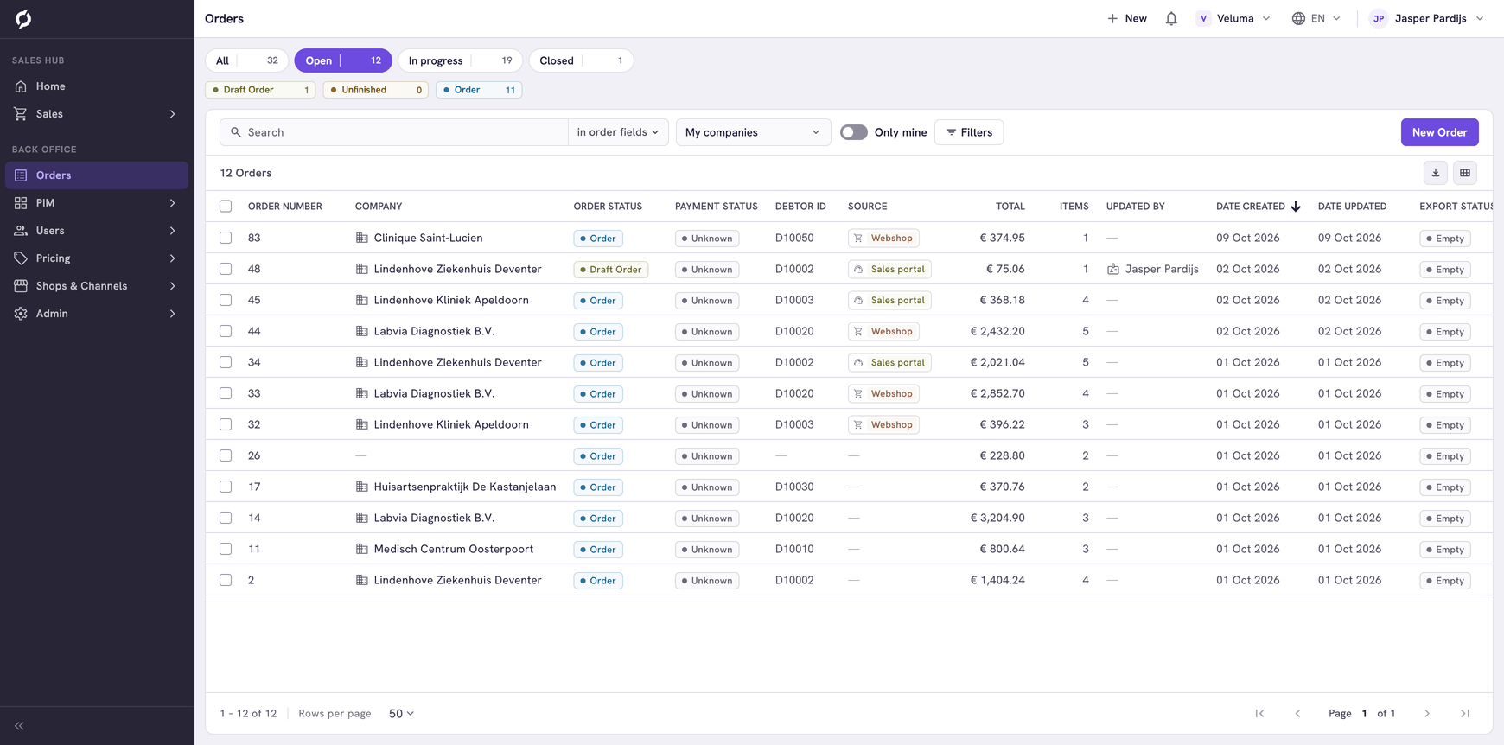
Task: Open the Jasper Pardijs user menu
Action: 1427,18
